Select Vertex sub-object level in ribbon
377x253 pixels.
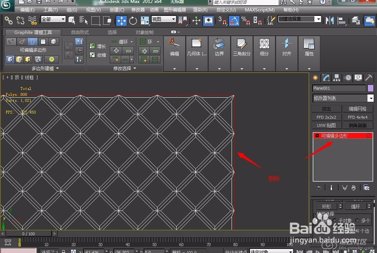pos(11,42)
